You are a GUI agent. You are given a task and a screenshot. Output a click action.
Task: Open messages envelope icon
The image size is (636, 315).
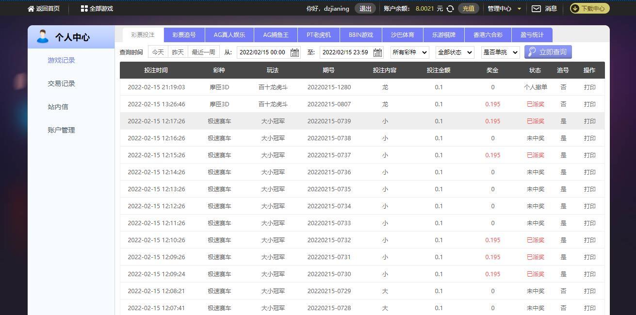536,9
